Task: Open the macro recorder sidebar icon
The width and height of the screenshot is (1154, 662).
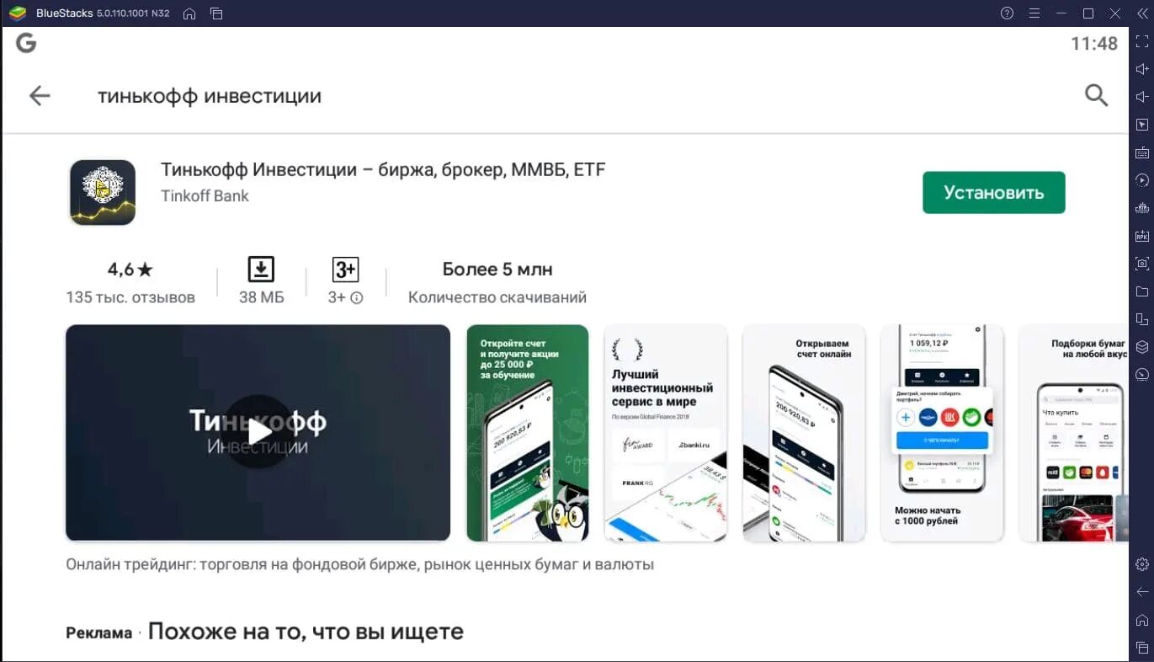Action: coord(1142,208)
